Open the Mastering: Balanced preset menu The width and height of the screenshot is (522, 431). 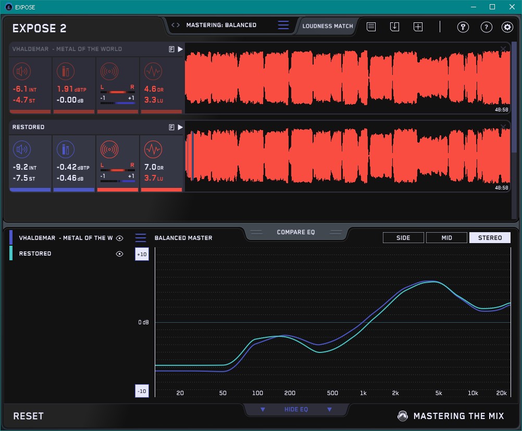point(221,25)
